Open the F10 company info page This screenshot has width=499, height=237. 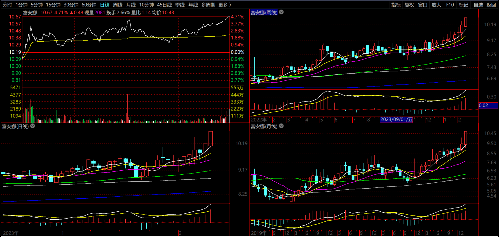(450, 5)
